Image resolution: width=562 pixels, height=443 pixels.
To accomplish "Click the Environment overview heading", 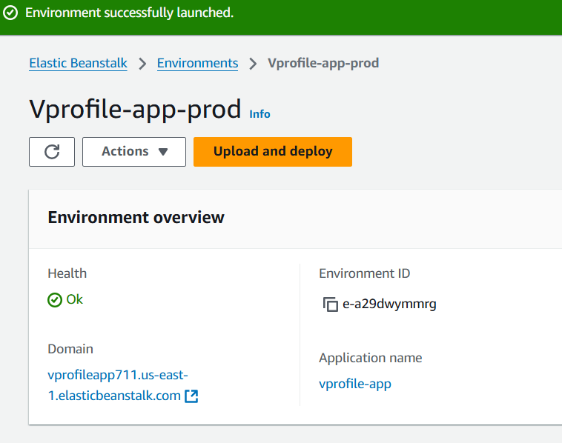I will click(x=136, y=217).
